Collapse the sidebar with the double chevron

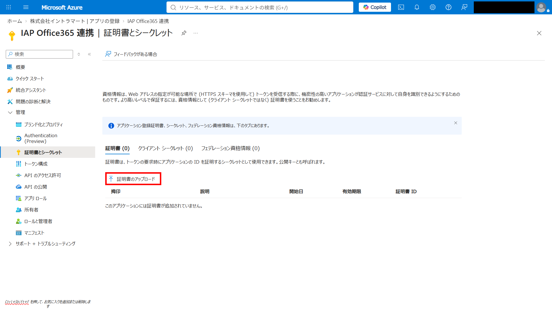(89, 54)
